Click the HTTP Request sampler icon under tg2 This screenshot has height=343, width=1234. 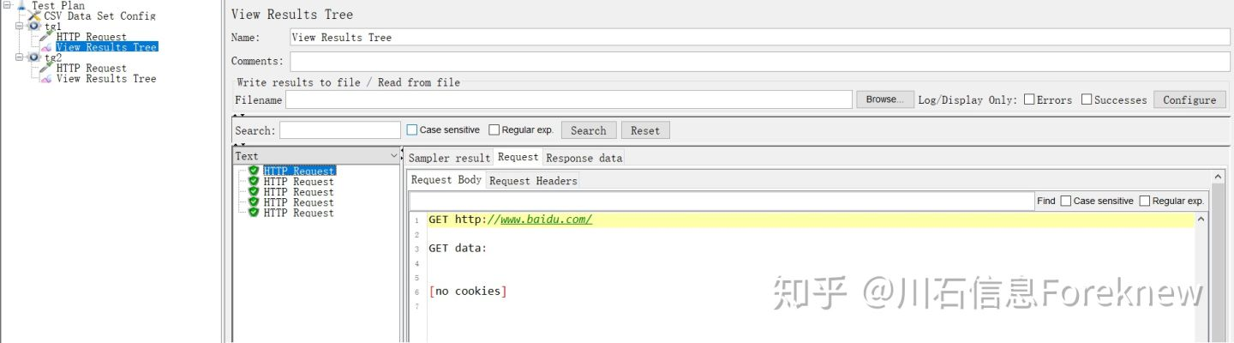pos(47,68)
